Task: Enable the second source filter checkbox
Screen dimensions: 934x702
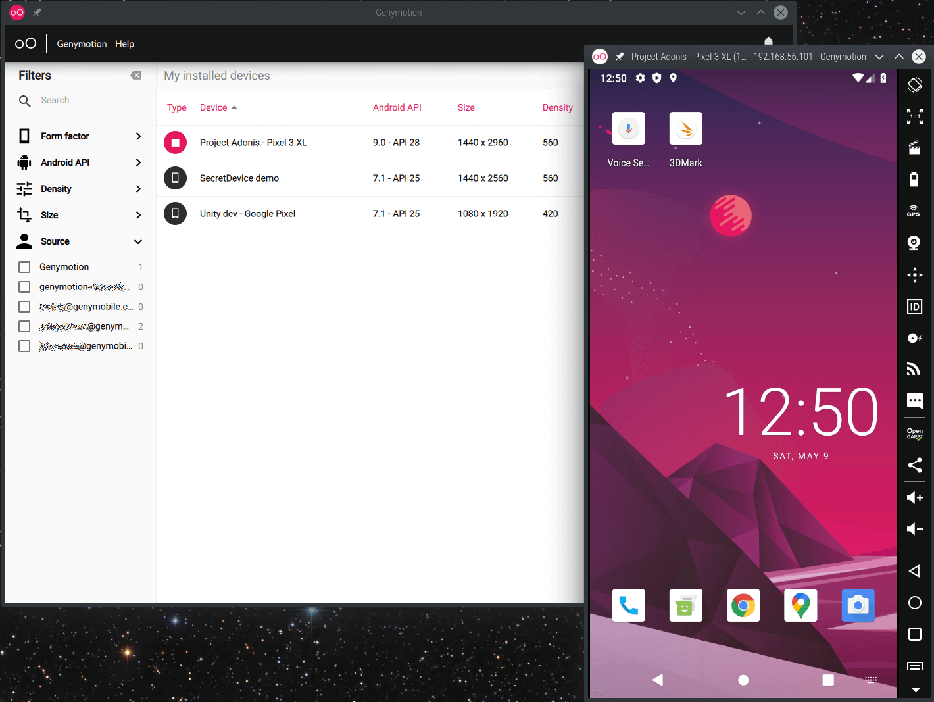Action: coord(24,287)
